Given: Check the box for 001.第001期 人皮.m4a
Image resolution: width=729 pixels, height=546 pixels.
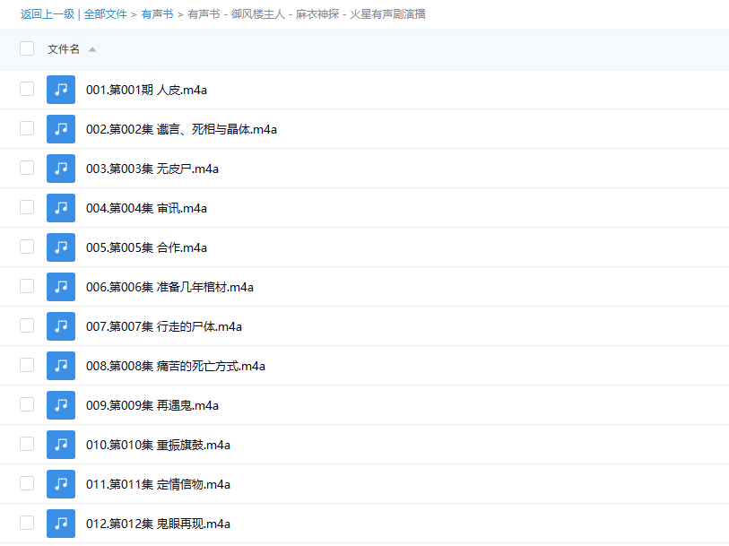Looking at the screenshot, I should pyautogui.click(x=26, y=90).
